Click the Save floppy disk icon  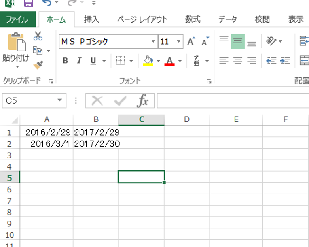click(28, 3)
